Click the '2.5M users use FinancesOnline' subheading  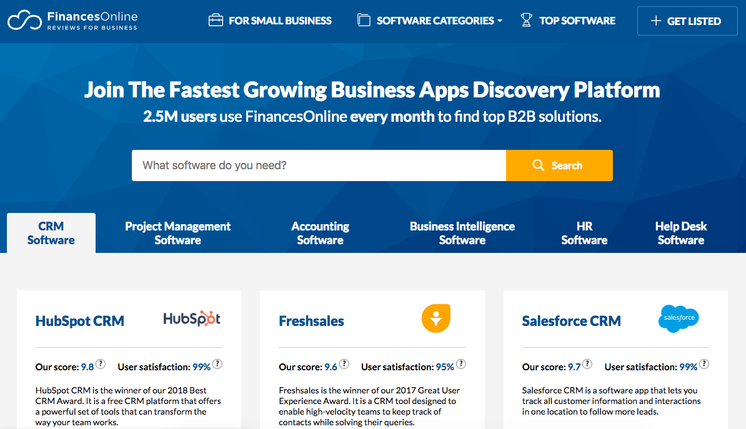[x=372, y=117]
